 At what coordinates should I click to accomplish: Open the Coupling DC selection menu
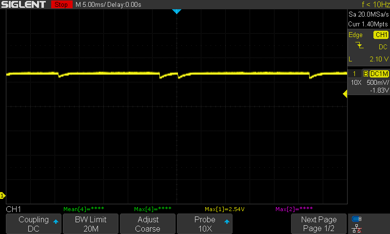(34, 224)
